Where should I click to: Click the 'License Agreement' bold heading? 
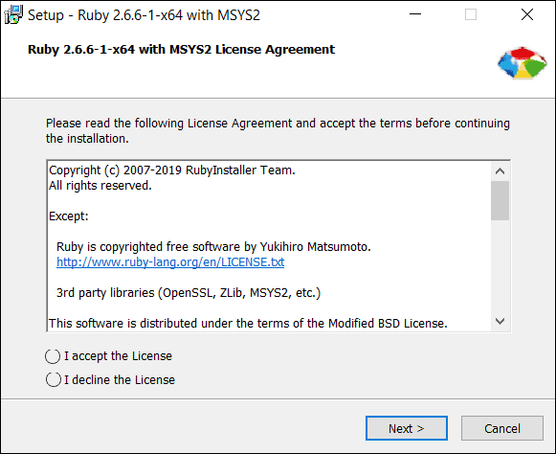181,50
